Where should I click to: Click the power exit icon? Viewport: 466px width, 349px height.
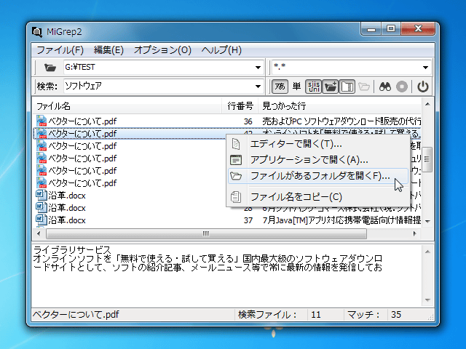click(x=422, y=87)
